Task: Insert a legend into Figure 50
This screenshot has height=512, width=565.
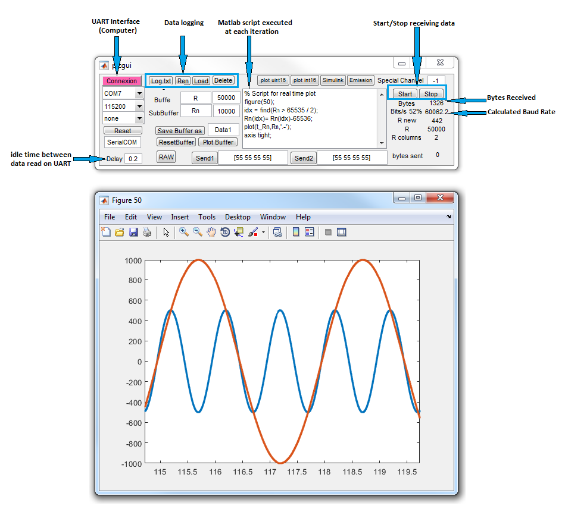Action: (308, 232)
